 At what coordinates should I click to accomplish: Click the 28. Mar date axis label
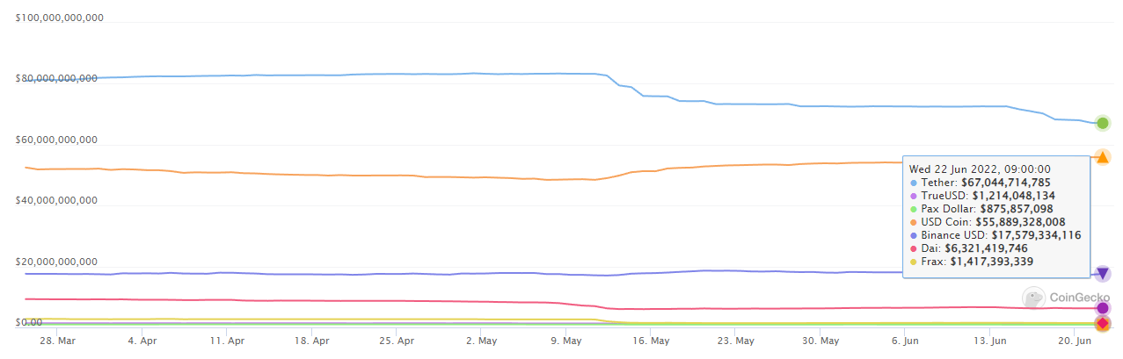57,340
